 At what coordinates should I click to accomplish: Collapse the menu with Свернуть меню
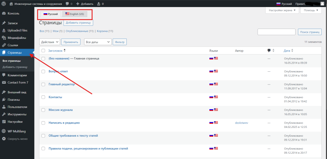pos(17,139)
